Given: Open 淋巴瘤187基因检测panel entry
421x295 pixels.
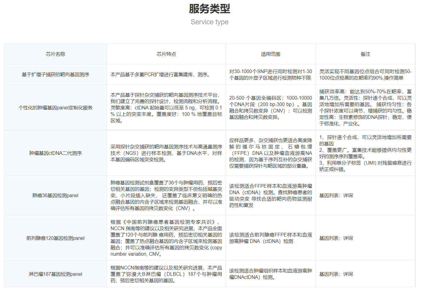Looking at the screenshot, I should pyautogui.click(x=55, y=274).
